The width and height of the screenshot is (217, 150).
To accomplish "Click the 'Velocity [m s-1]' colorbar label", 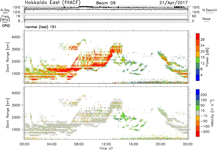I will point(212,113).
